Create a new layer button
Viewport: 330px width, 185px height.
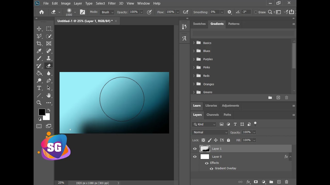[279, 182]
